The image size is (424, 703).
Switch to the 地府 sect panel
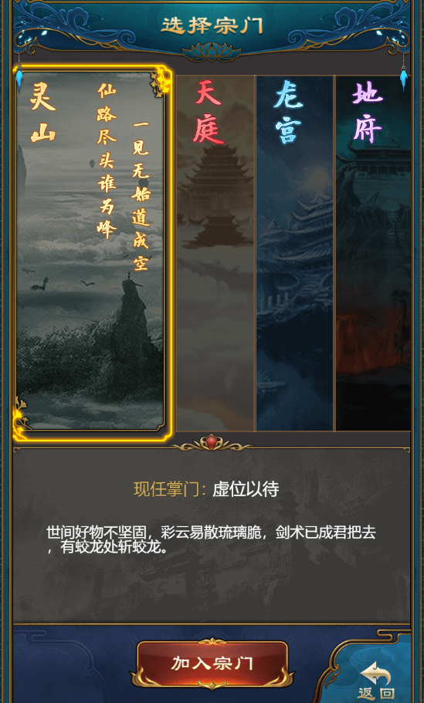373,253
